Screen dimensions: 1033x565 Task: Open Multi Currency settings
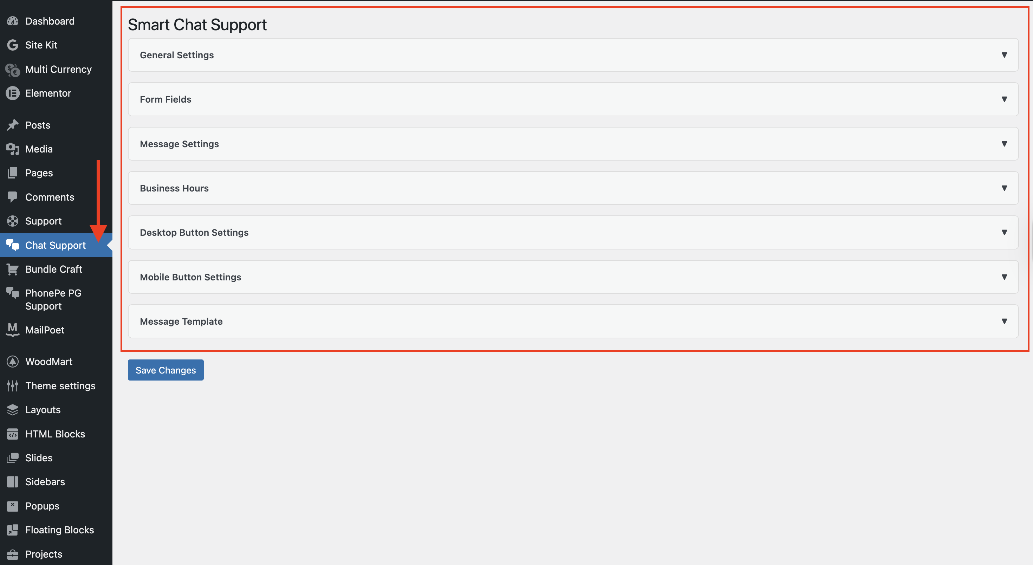(x=59, y=69)
